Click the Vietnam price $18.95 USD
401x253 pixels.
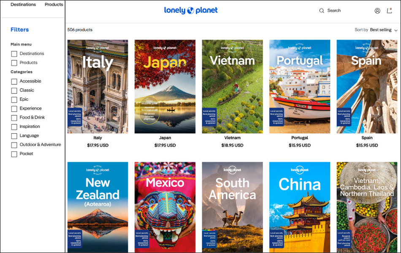tap(232, 145)
